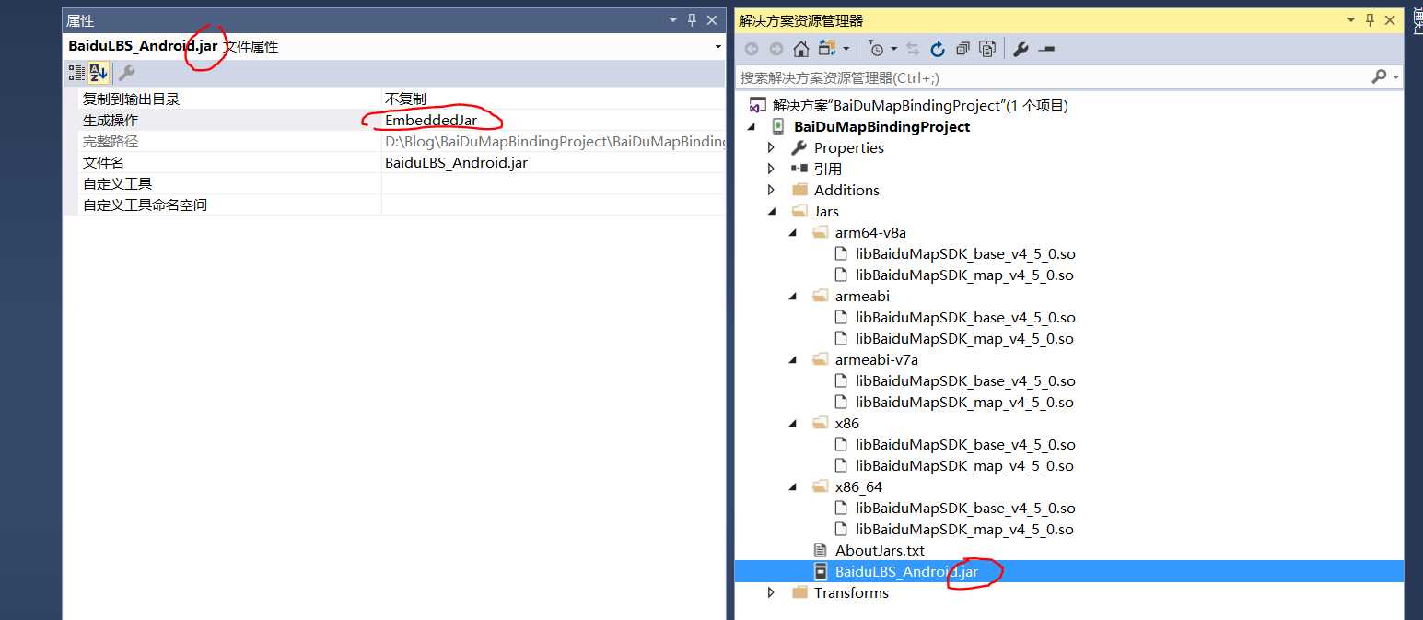Image resolution: width=1423 pixels, height=620 pixels.
Task: Click the Solution Explorer search field
Action: click(x=1052, y=77)
